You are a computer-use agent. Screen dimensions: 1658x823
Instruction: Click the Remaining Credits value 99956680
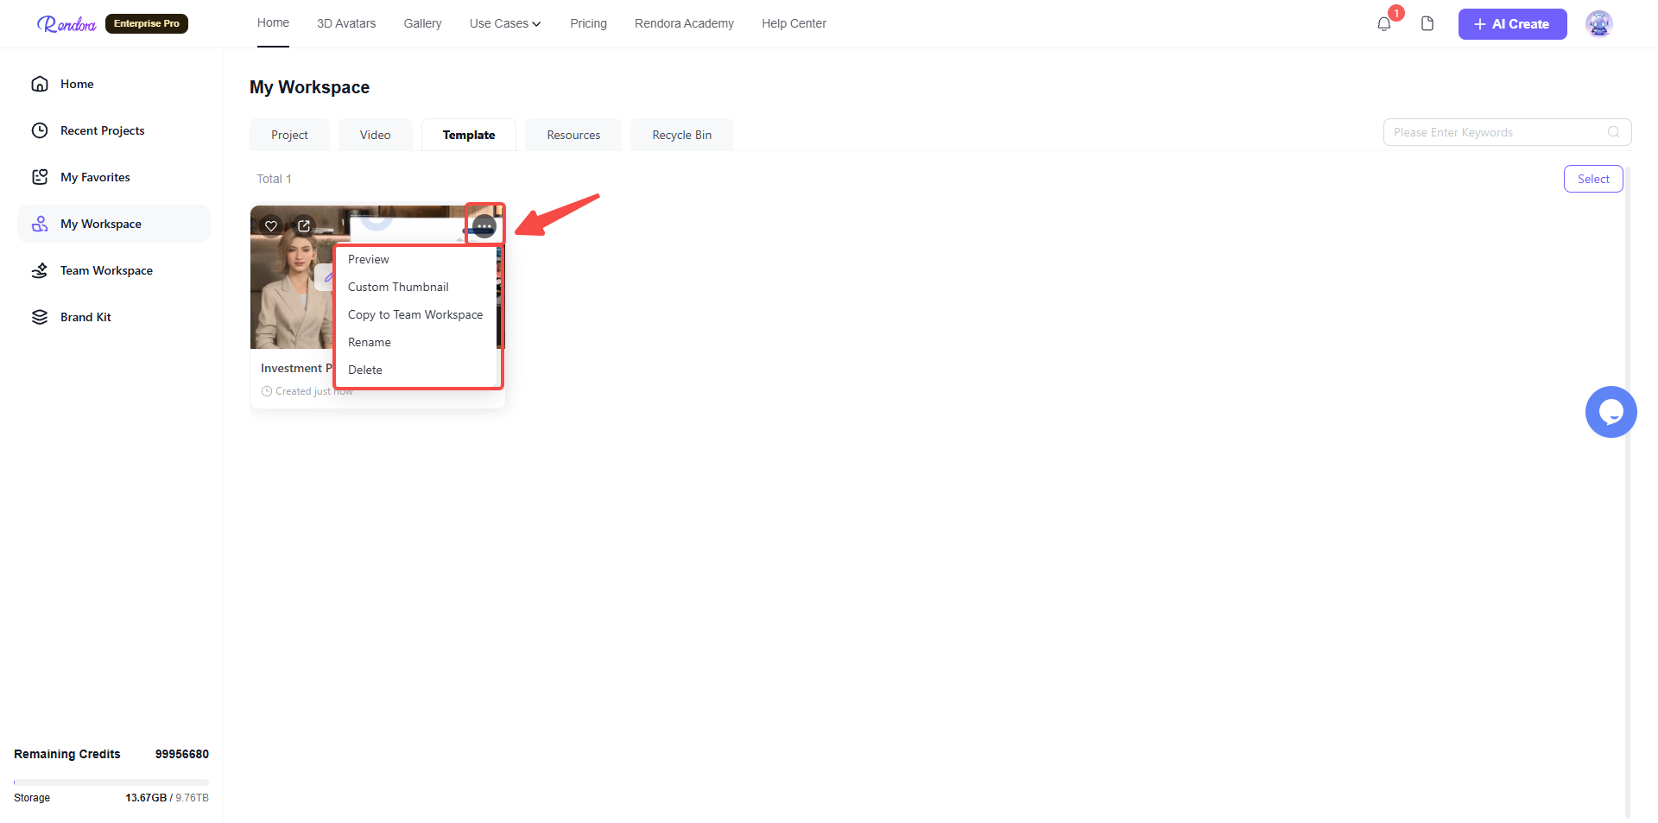181,754
